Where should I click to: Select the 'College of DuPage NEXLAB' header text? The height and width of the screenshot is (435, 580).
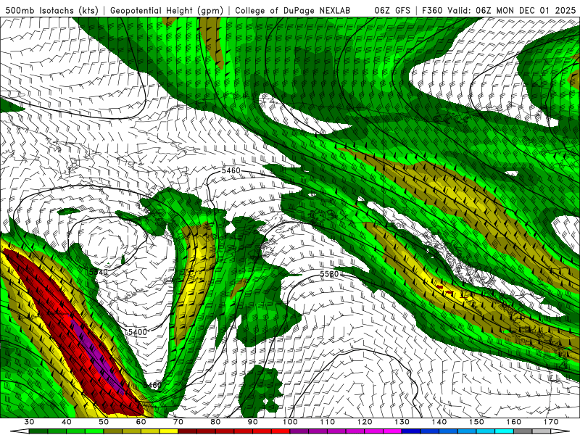(293, 10)
